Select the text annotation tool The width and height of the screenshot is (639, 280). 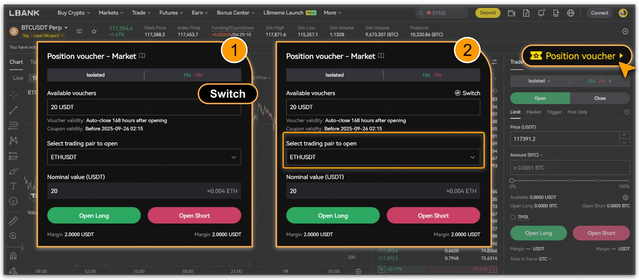click(13, 186)
